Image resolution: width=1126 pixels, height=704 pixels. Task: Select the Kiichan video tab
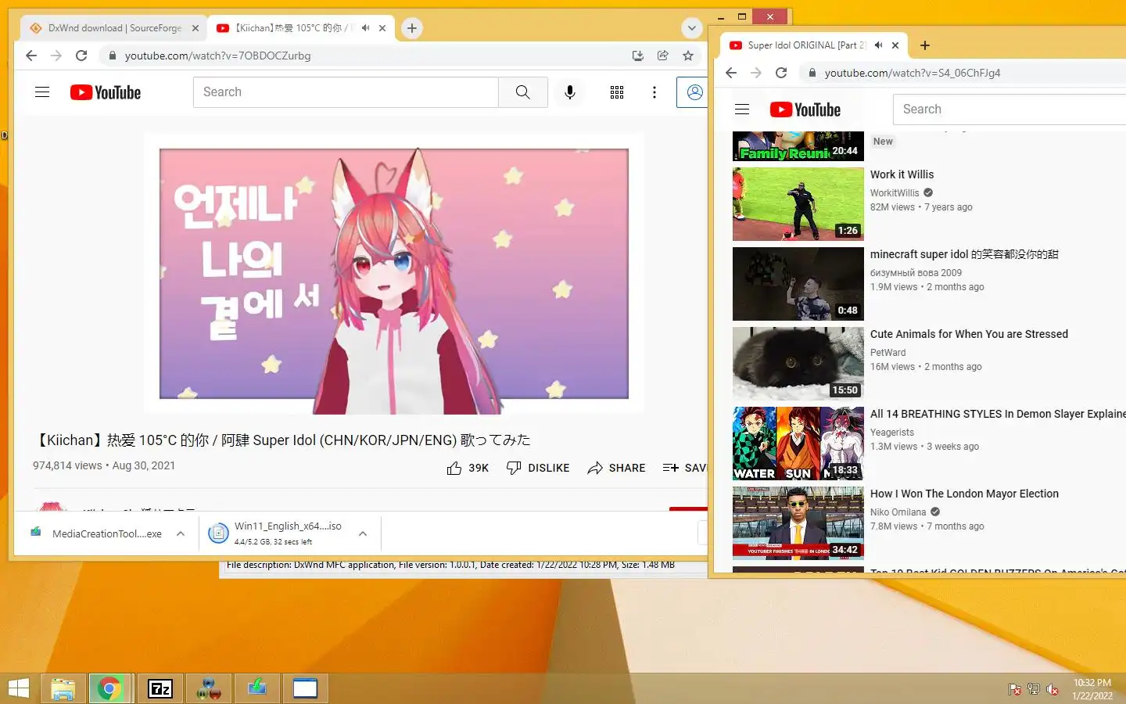[x=301, y=28]
